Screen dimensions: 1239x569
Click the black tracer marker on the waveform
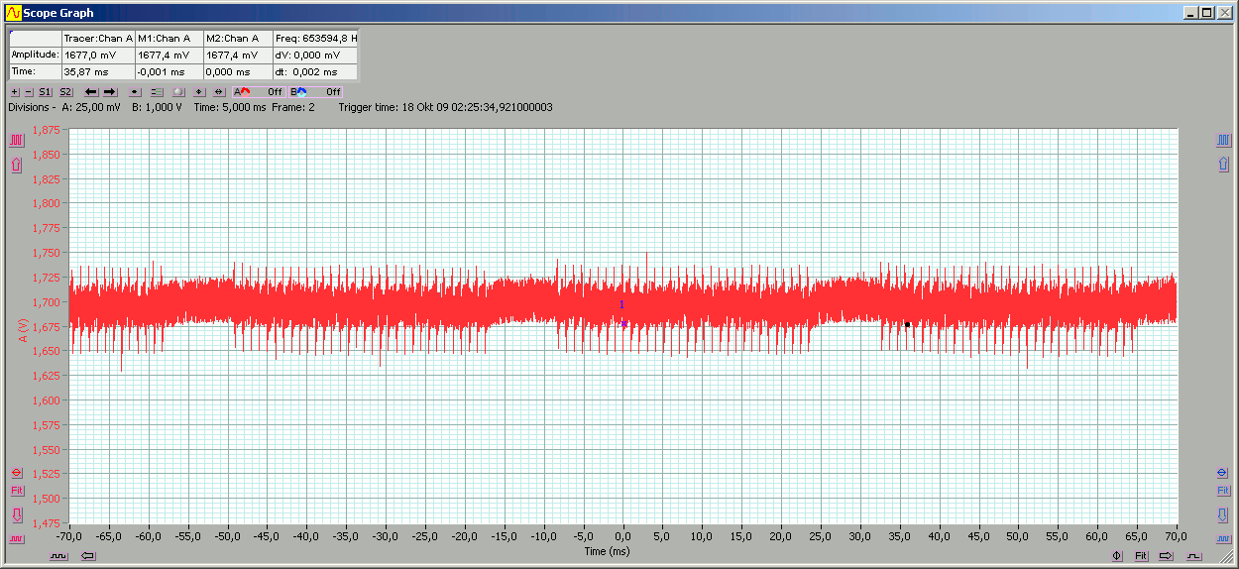pos(907,324)
